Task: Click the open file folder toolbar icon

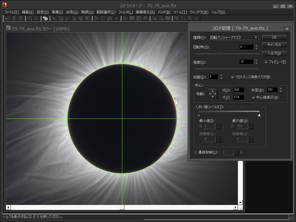Action: pos(8,18)
